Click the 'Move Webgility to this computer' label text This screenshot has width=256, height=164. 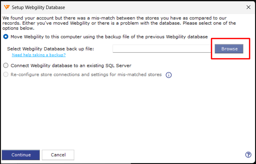tap(109, 37)
